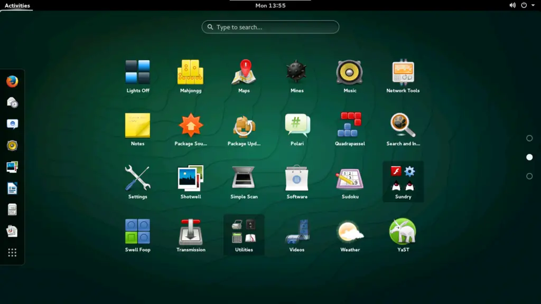
Task: Open the Swell Foop game
Action: click(138, 236)
